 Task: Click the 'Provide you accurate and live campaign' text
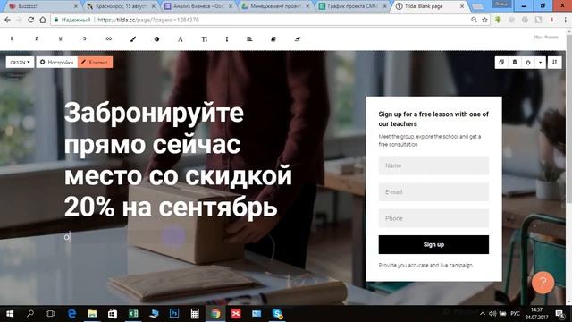point(425,265)
